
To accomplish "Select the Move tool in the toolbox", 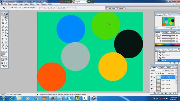I will [x=6, y=17].
